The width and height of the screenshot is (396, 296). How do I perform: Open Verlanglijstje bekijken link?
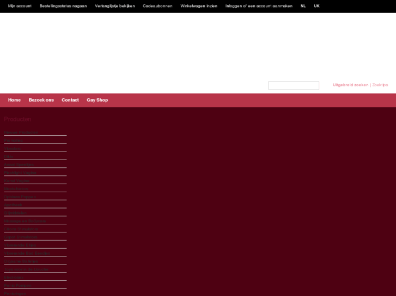point(115,6)
